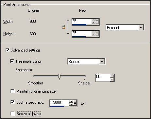
Task: Increase the Sharpness value with up arrow
Action: click(112, 76)
